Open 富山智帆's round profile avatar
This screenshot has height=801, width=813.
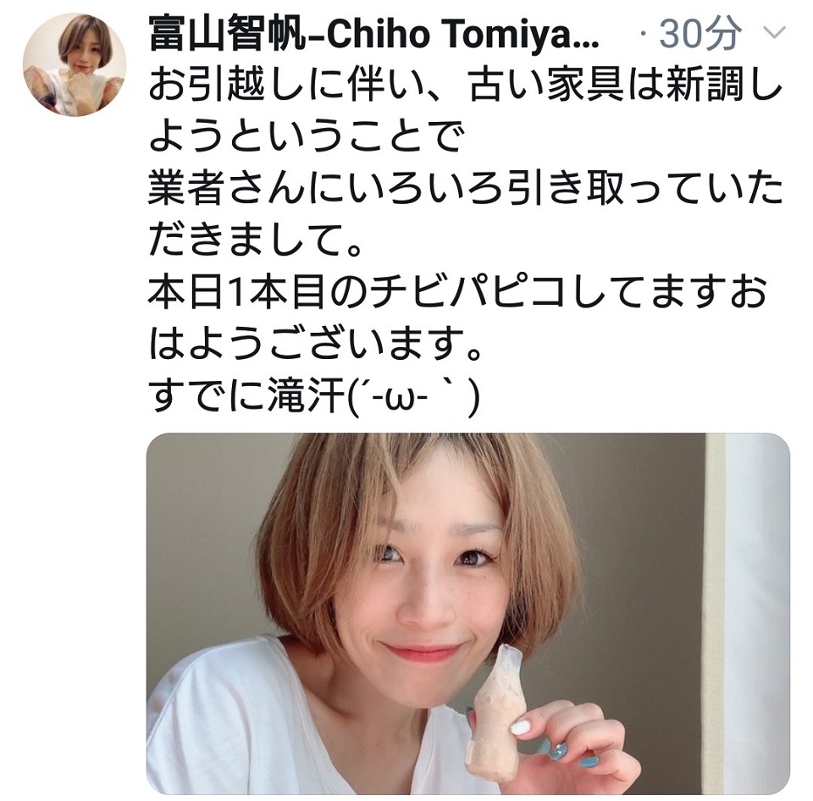(x=75, y=64)
